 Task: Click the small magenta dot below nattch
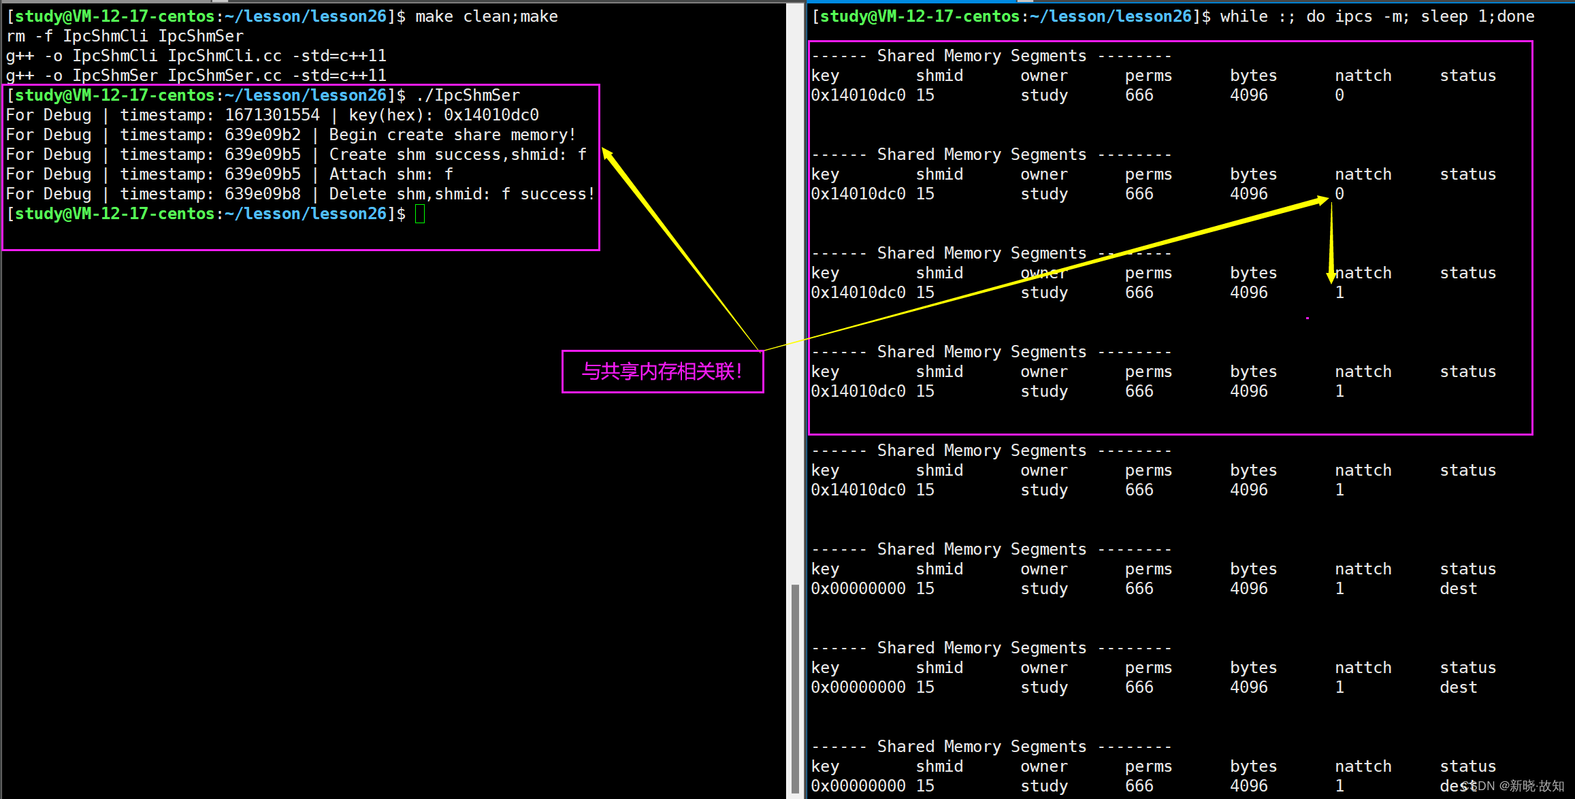tap(1308, 318)
